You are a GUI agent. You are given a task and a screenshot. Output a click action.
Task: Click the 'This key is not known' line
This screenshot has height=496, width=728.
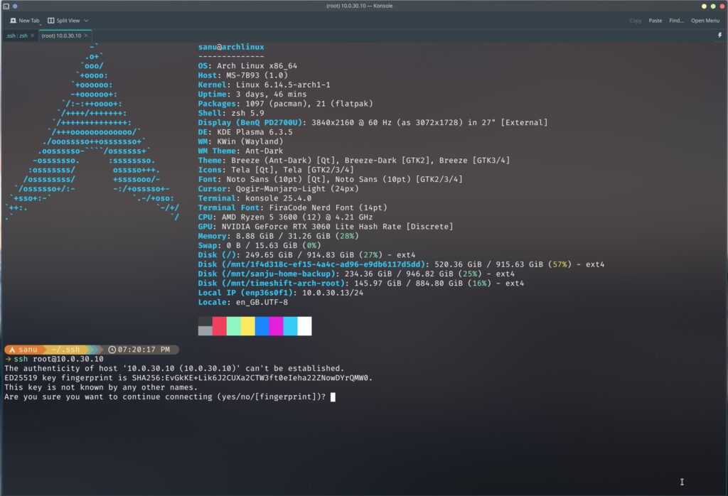pyautogui.click(x=101, y=387)
